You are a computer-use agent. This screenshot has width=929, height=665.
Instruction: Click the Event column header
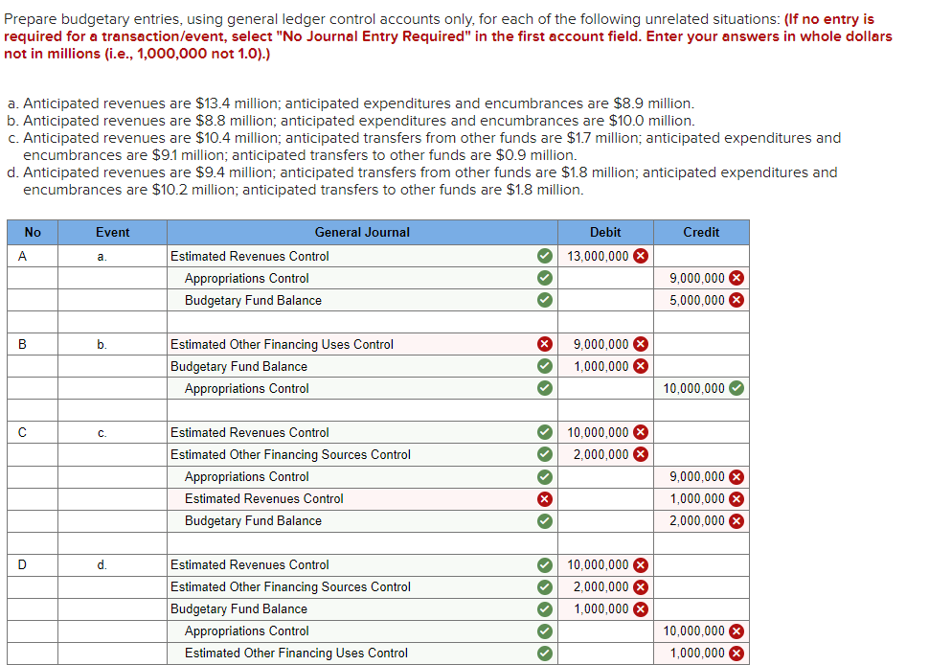113,232
